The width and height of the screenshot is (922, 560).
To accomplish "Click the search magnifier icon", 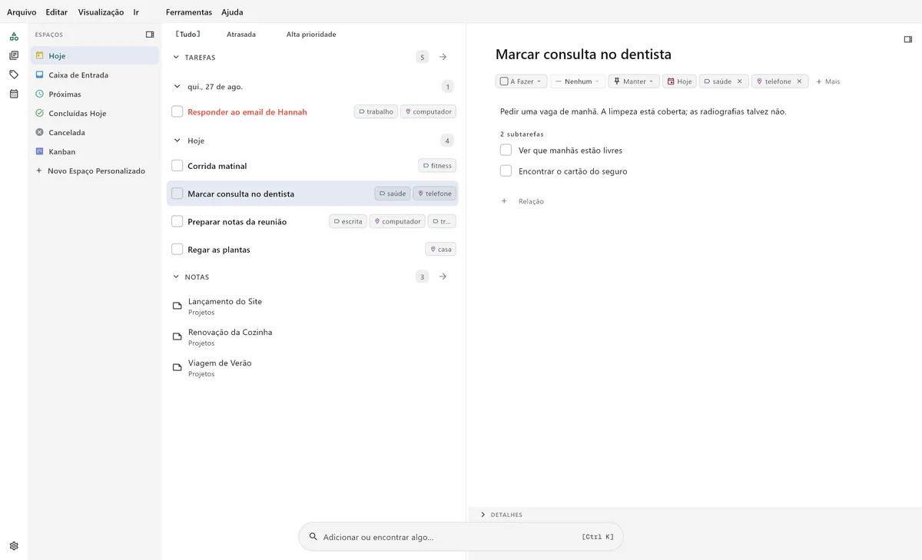I will pyautogui.click(x=313, y=537).
